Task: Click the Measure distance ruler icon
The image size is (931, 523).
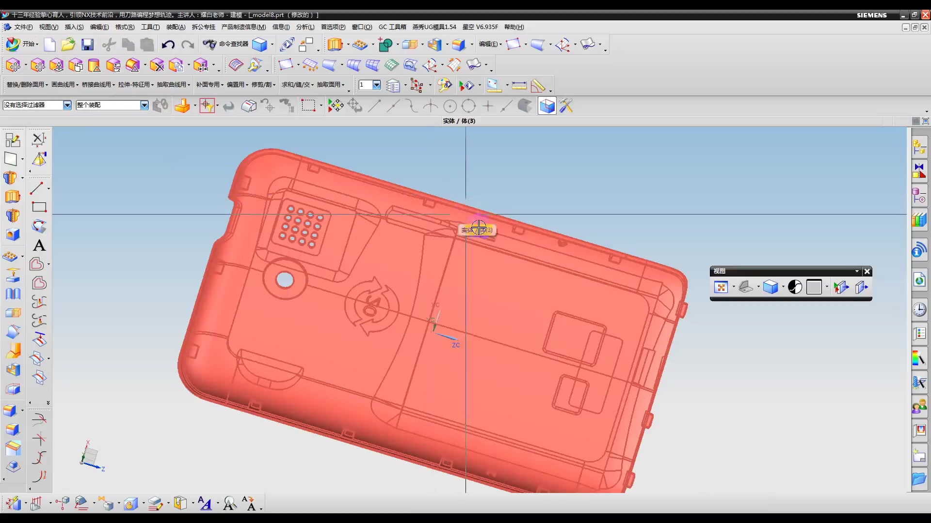Action: pos(519,85)
